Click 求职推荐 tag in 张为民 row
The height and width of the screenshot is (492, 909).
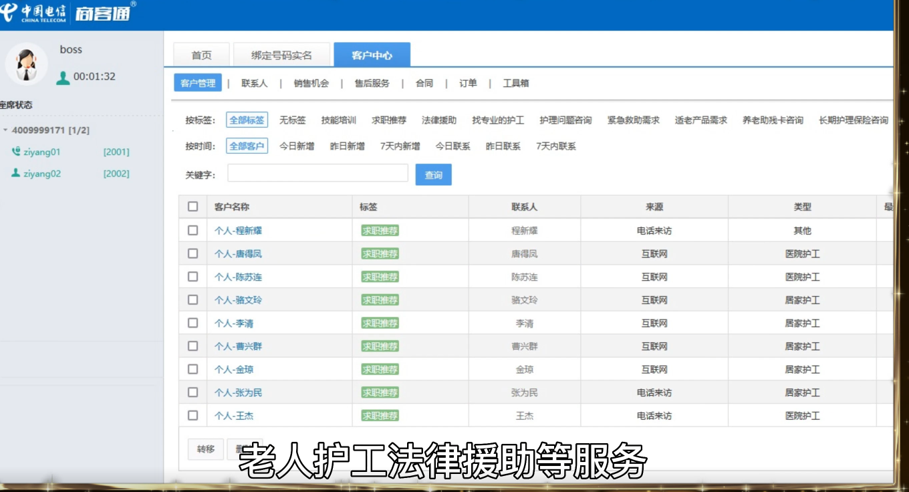click(380, 392)
